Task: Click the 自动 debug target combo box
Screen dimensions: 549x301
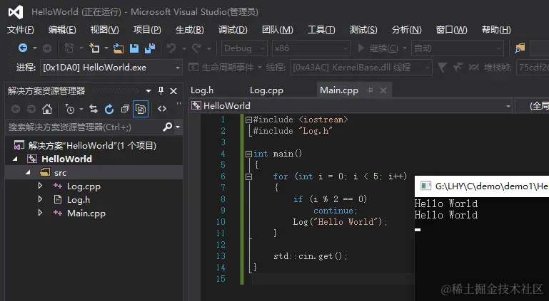Action: pos(458,48)
